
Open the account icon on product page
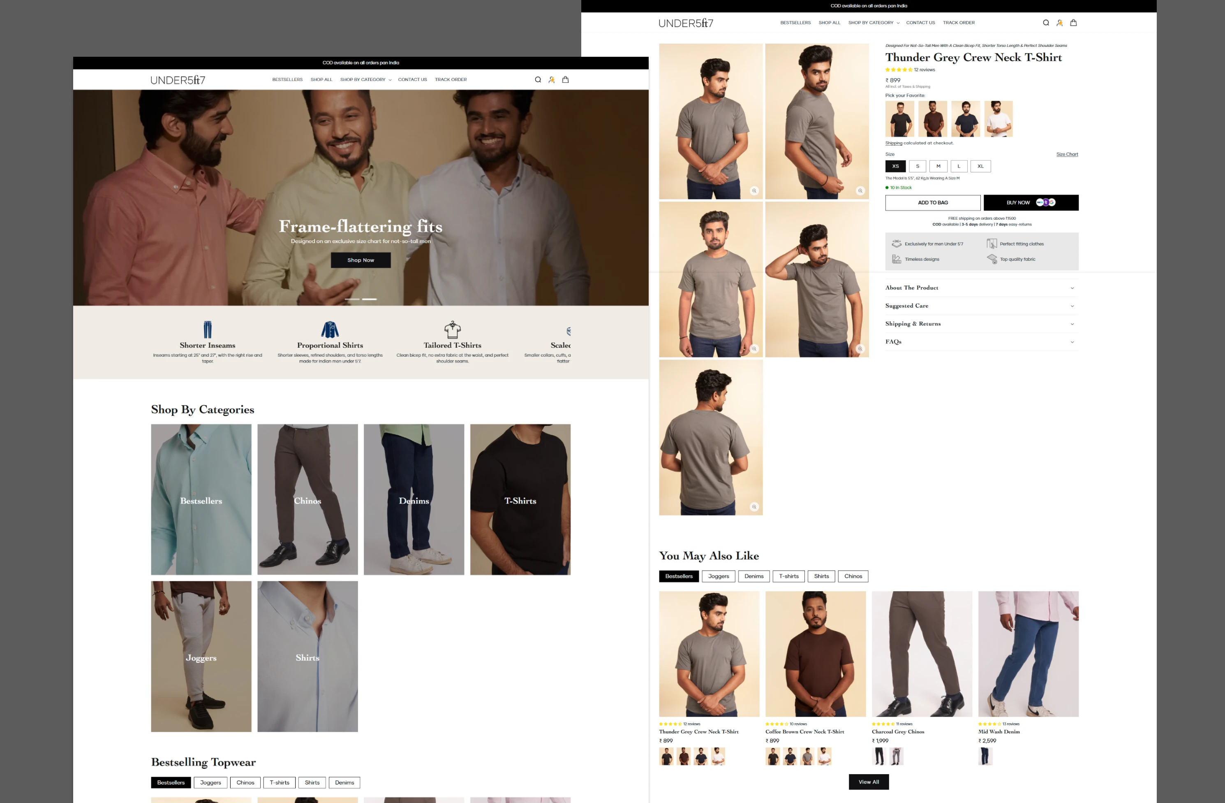[x=1059, y=23]
